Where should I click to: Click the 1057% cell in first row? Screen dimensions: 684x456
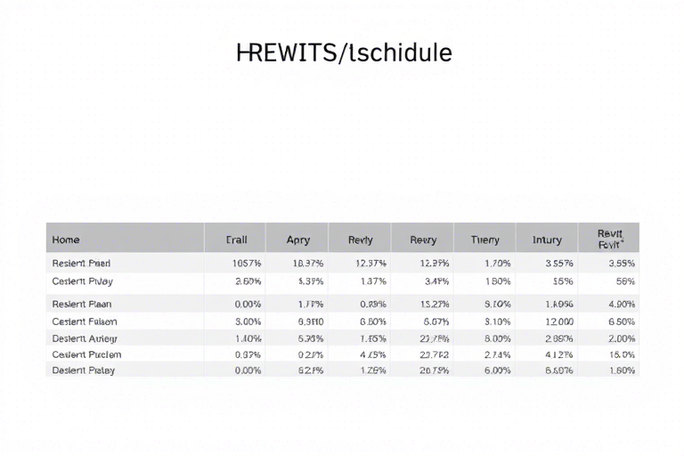point(247,263)
